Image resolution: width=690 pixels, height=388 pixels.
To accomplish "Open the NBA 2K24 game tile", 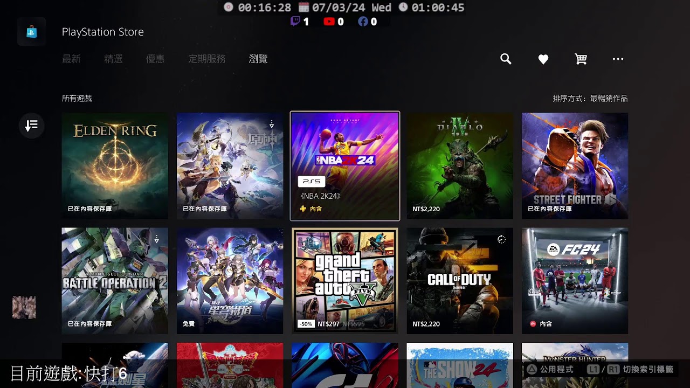I will tap(345, 166).
